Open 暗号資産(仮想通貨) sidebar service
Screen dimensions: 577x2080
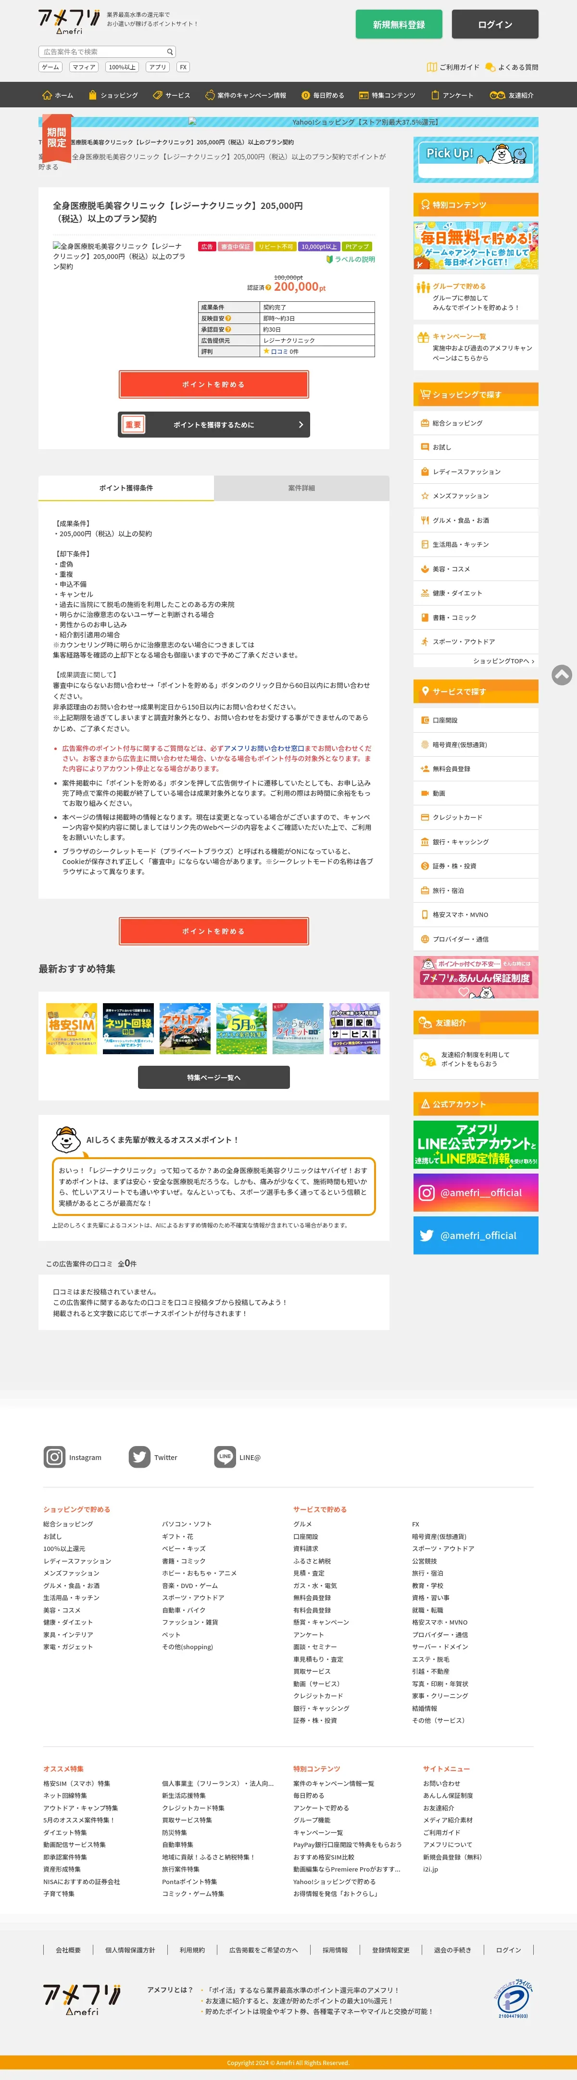(476, 745)
